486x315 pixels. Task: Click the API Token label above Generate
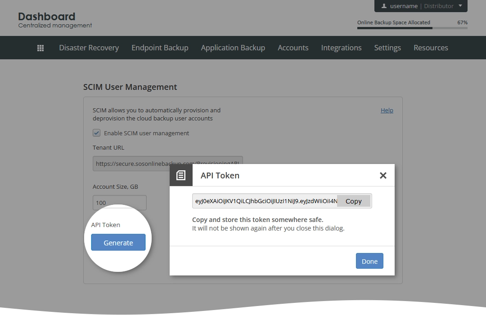point(106,225)
